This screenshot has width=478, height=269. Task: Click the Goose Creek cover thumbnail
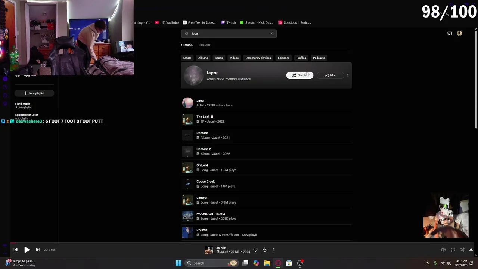[188, 184]
